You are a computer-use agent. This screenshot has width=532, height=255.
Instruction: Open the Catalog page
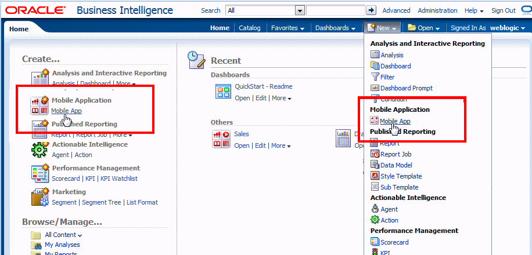pyautogui.click(x=250, y=28)
